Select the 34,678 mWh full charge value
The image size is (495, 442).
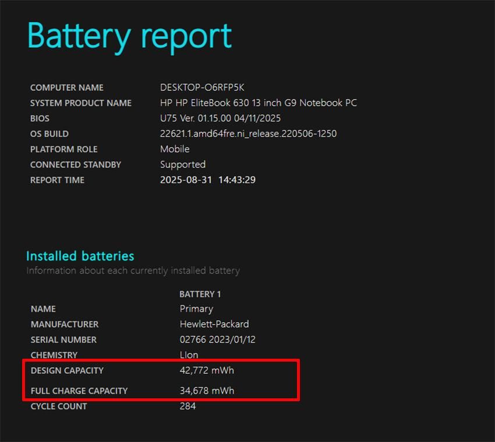point(207,391)
